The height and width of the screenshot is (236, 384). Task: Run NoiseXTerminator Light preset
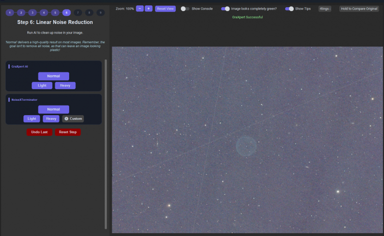[x=32, y=119]
